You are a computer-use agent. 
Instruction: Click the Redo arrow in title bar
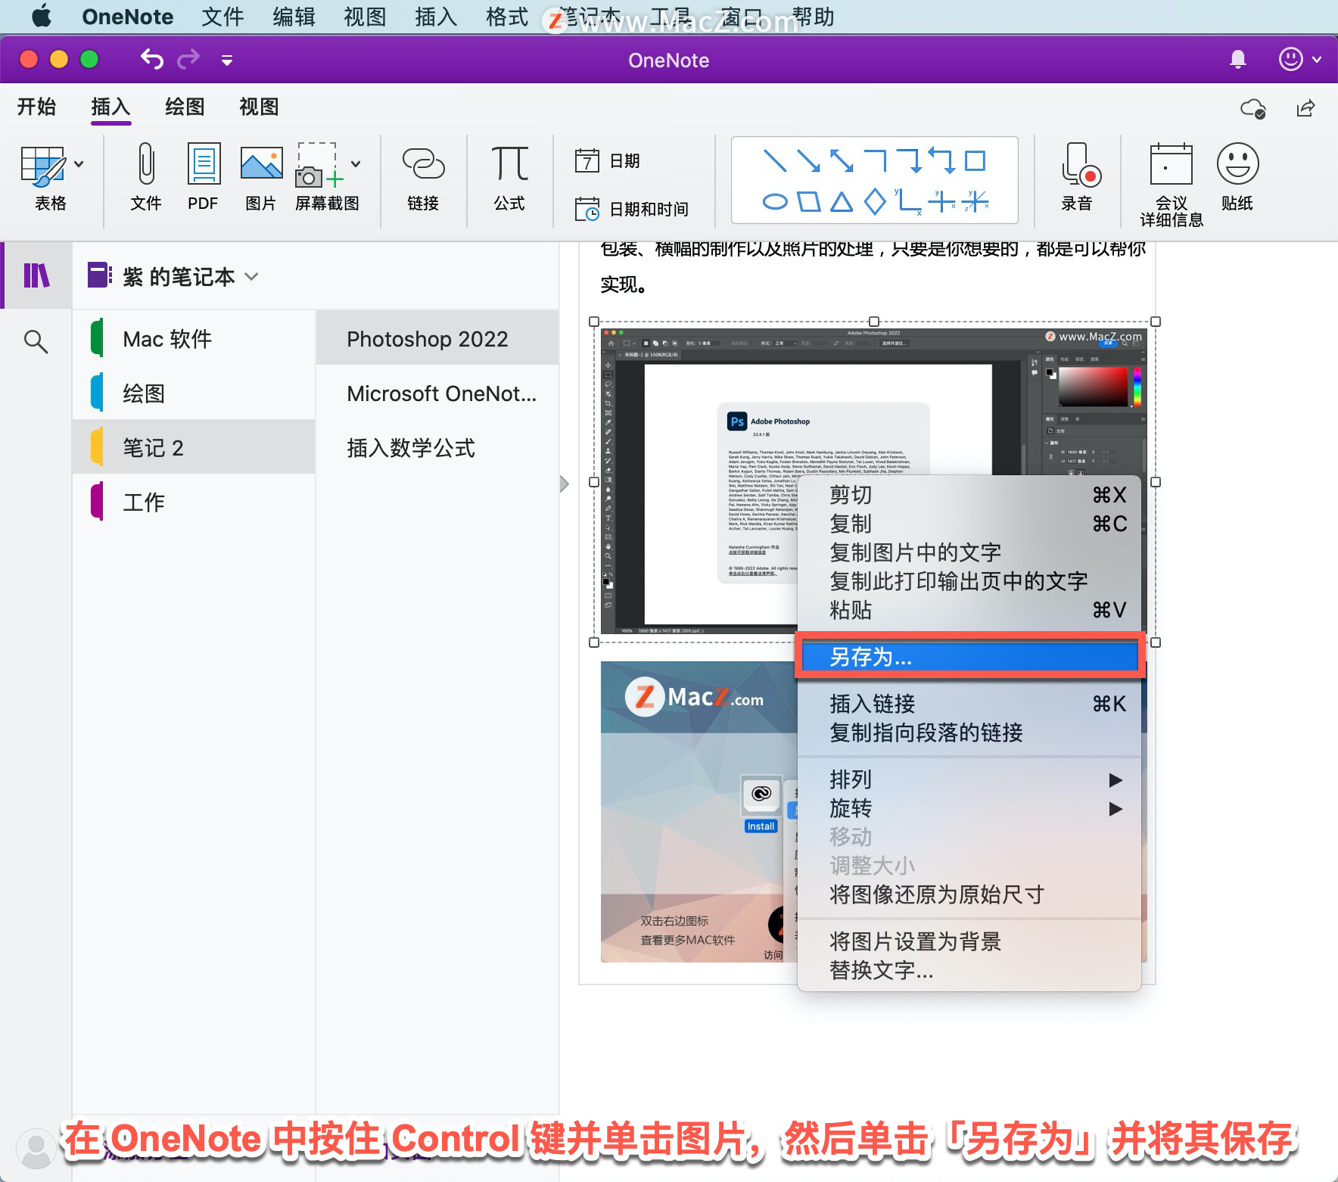pos(188,58)
